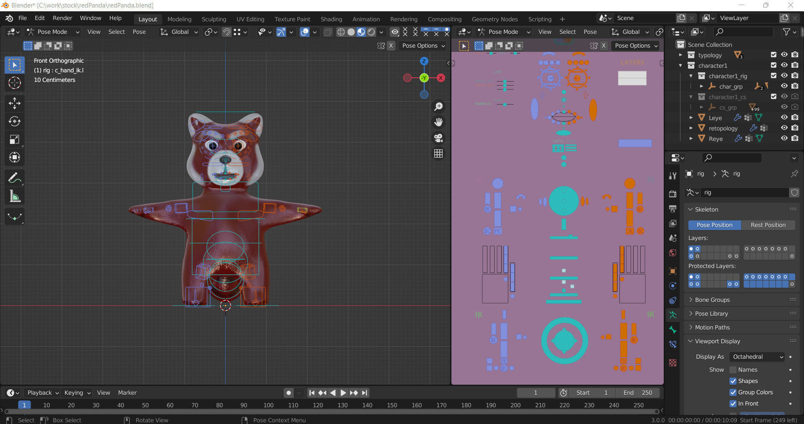The image size is (804, 424).
Task: Click the Z axis on navigation gizmo
Action: click(424, 61)
